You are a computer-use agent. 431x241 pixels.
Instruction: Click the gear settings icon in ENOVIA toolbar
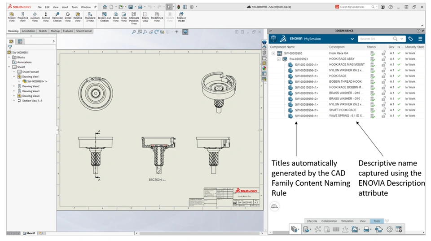coord(389,229)
